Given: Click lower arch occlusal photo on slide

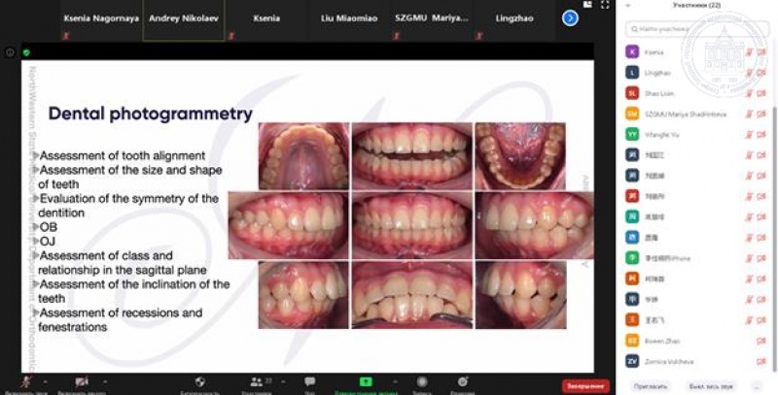Looking at the screenshot, I should (520, 156).
